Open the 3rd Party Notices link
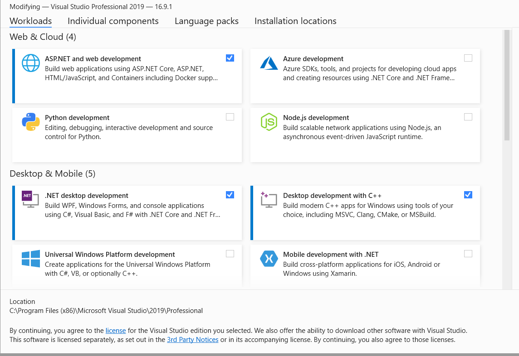The image size is (519, 356). [193, 340]
